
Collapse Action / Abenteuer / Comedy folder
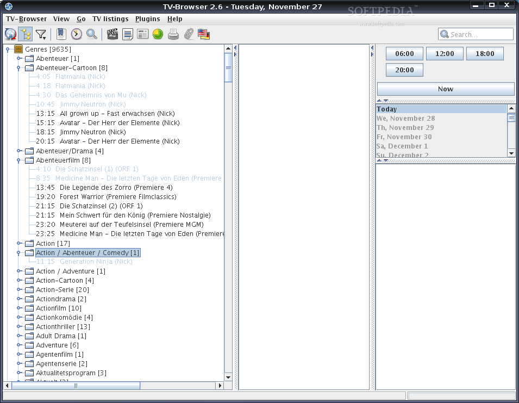[x=19, y=253]
